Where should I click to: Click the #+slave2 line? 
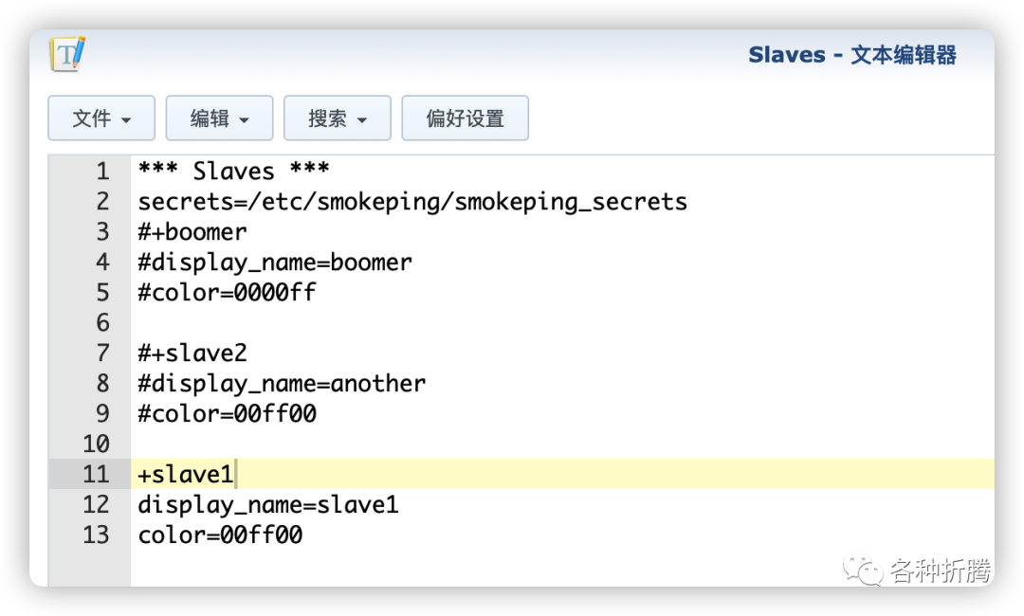192,353
